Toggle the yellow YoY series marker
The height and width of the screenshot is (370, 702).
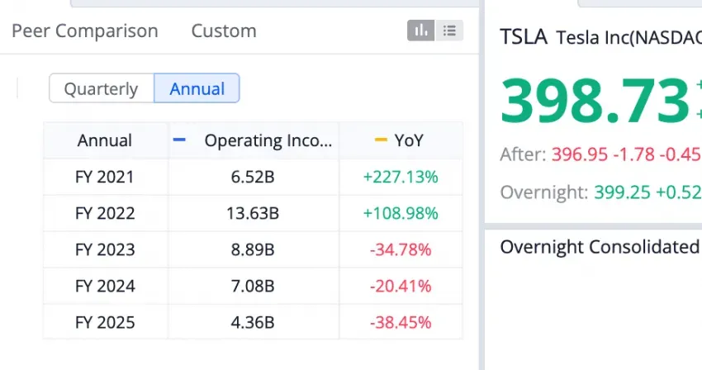[x=381, y=140]
